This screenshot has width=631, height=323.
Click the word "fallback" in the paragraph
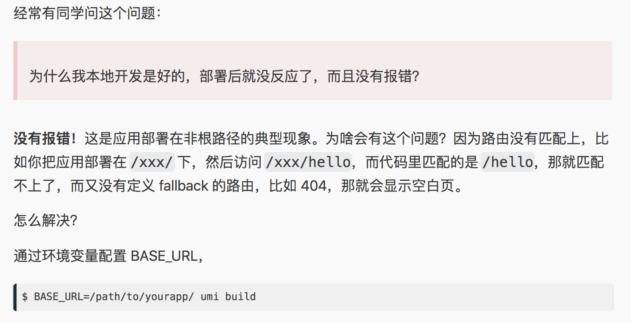pyautogui.click(x=183, y=186)
